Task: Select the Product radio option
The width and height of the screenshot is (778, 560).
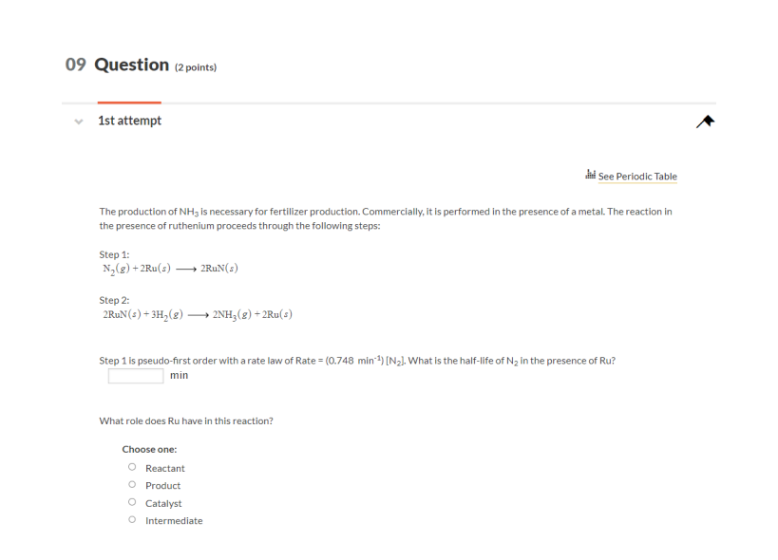Action: [132, 485]
